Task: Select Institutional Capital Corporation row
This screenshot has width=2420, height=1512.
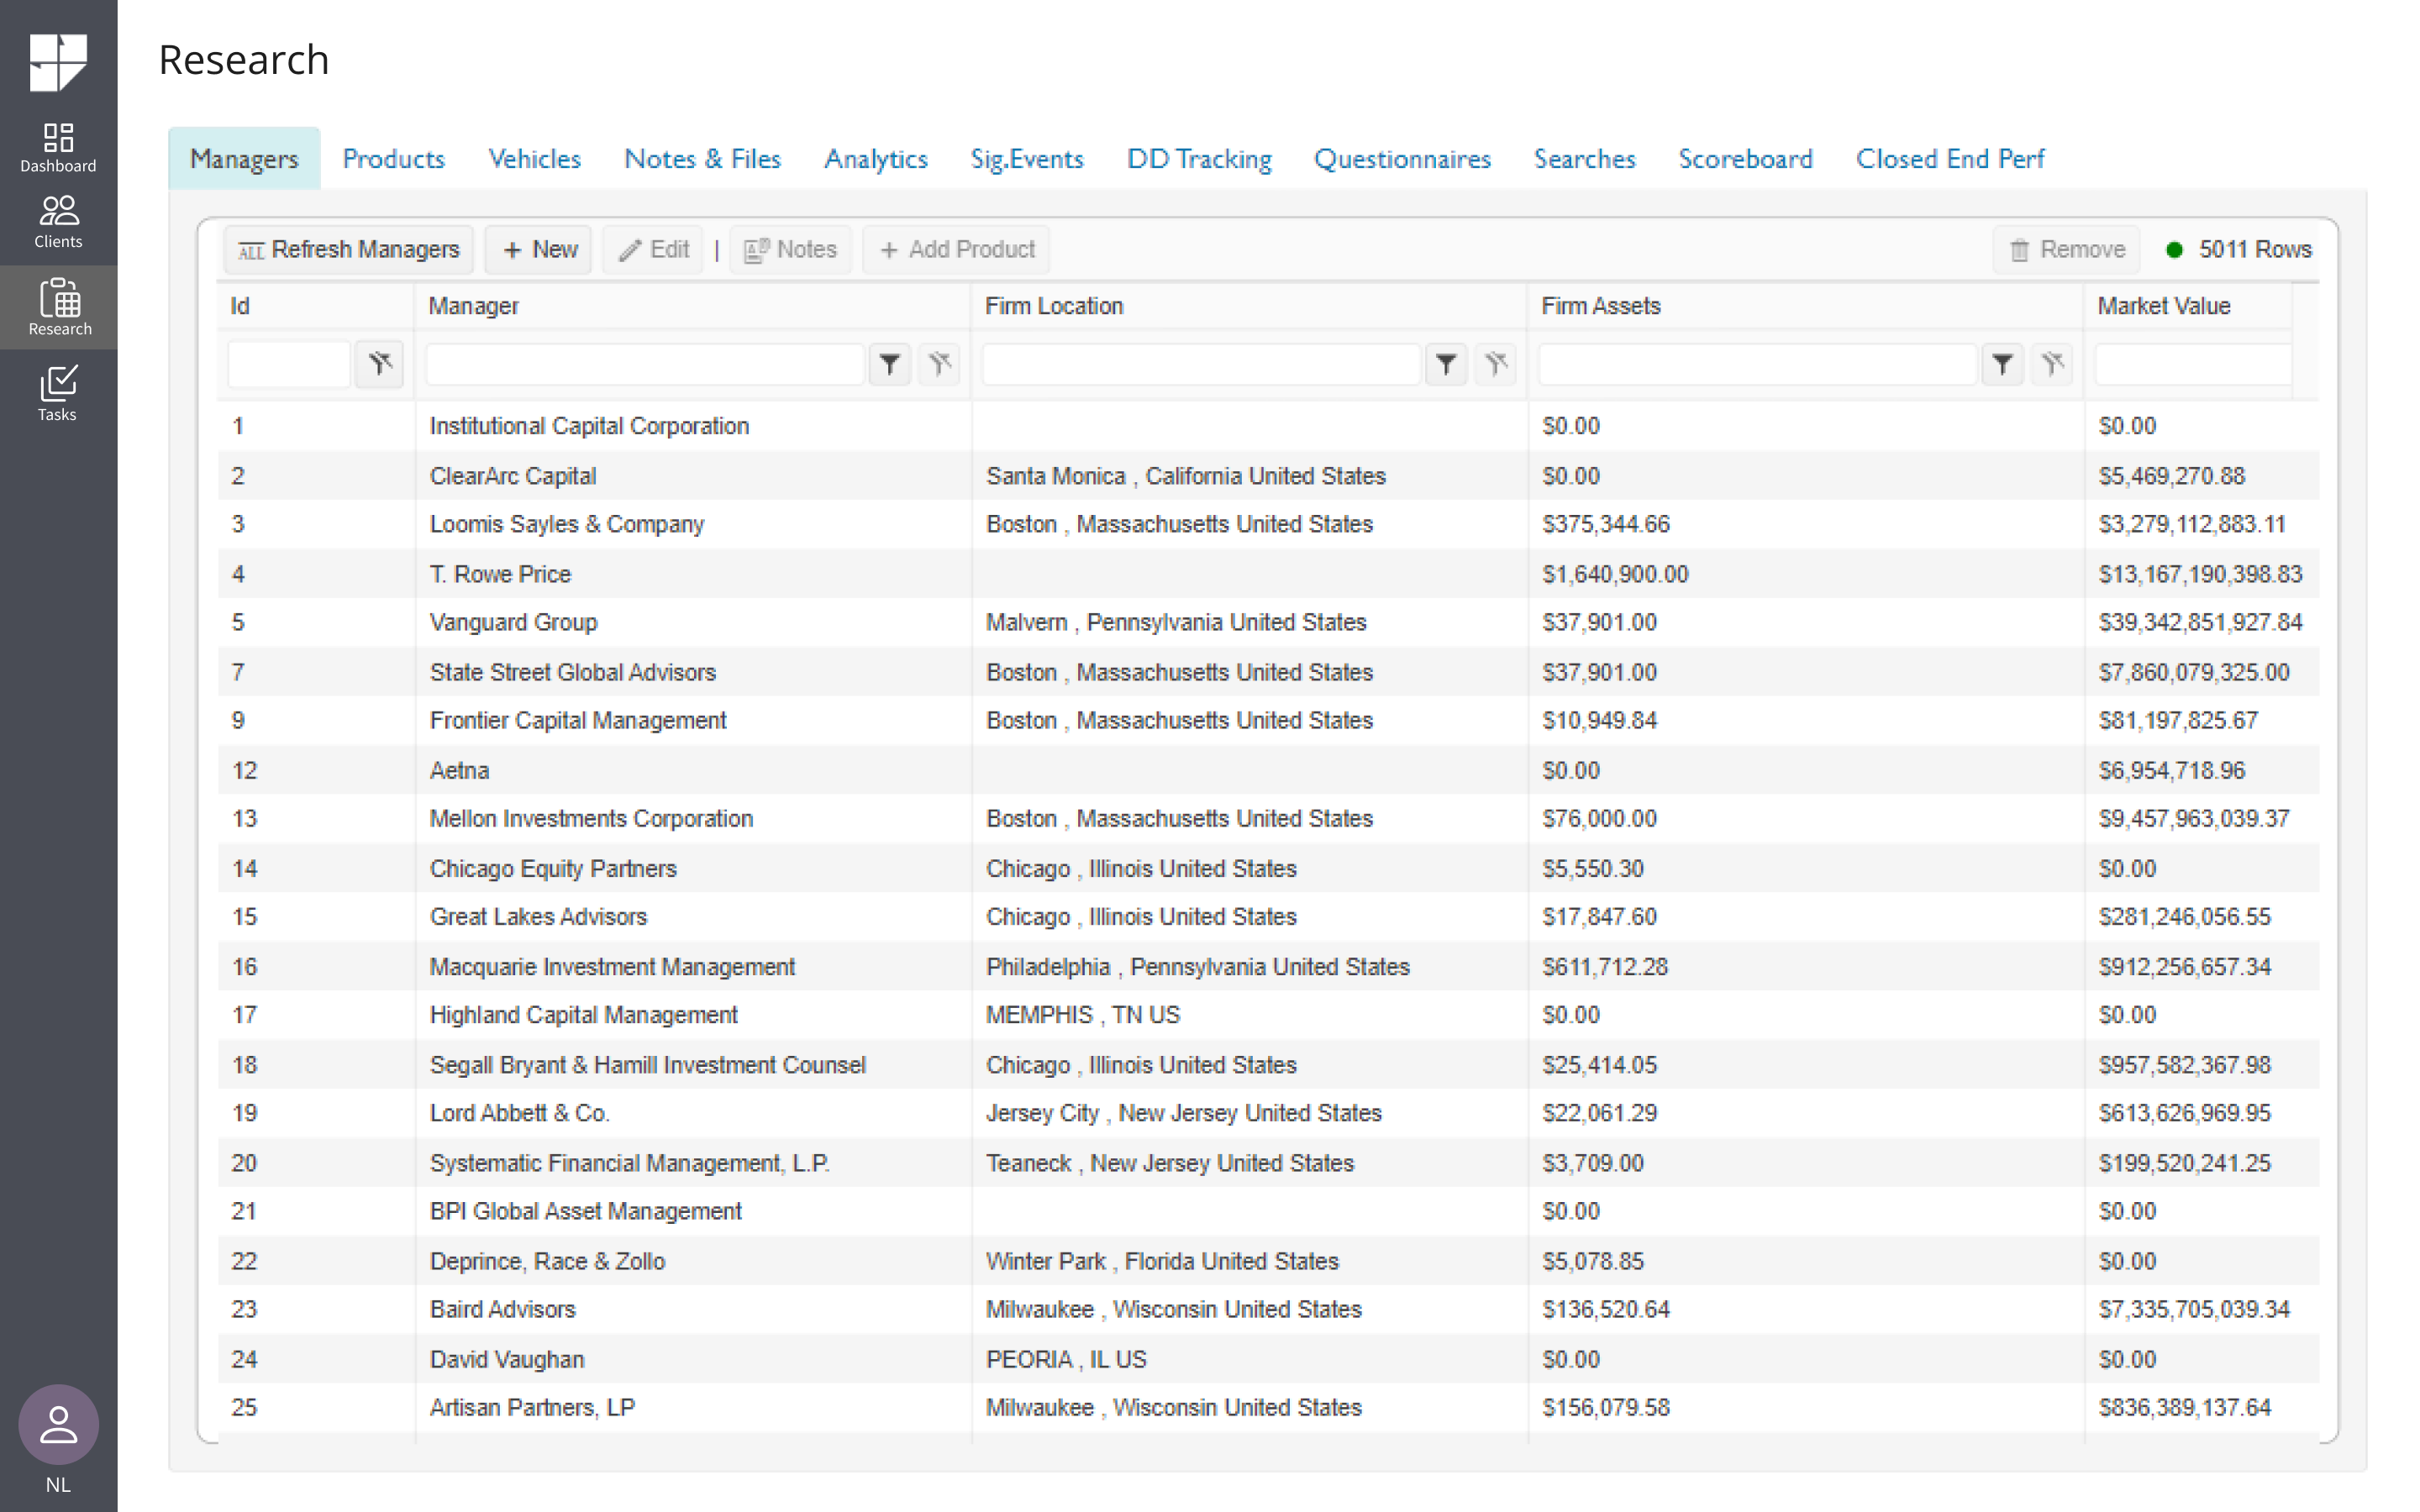Action: pos(1268,426)
